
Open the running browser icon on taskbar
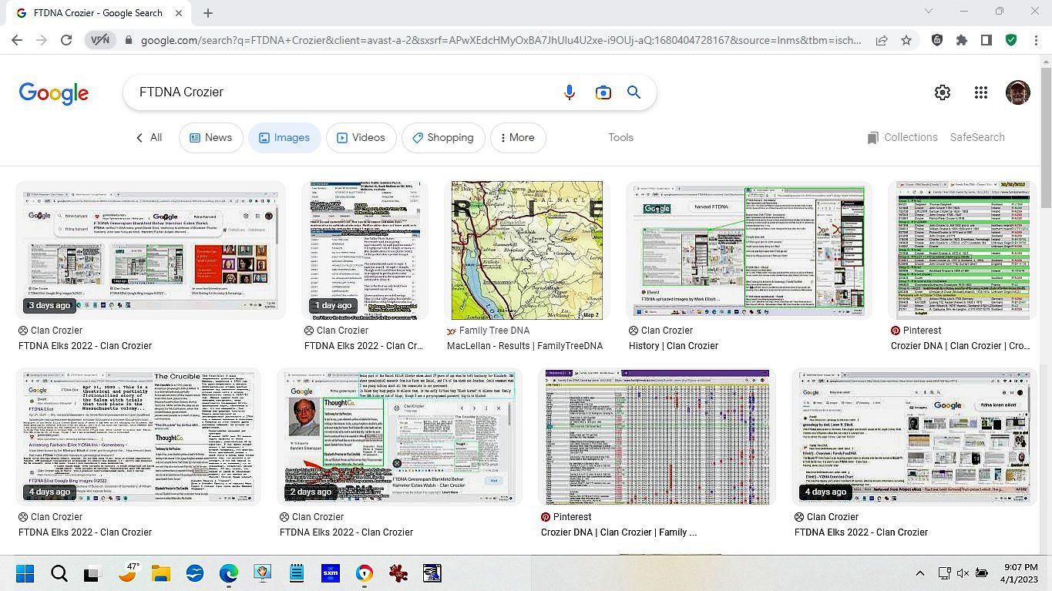point(365,573)
